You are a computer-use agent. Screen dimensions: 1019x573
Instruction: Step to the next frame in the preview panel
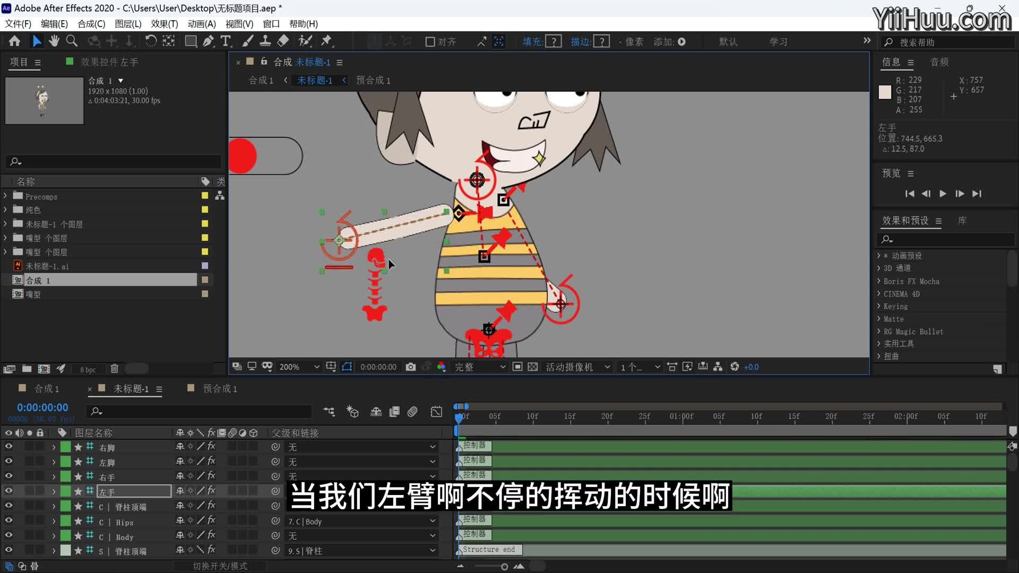(x=960, y=194)
